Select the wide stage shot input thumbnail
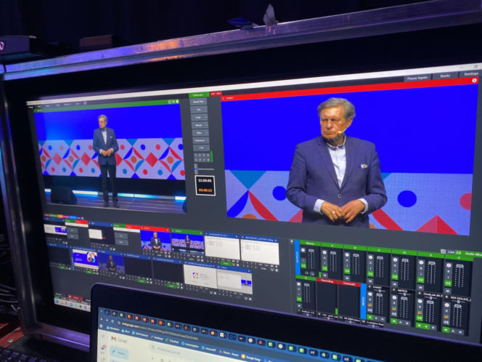 (x=187, y=244)
